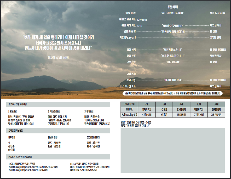Select the '4조(이숙미)' table cell

click(x=147, y=115)
